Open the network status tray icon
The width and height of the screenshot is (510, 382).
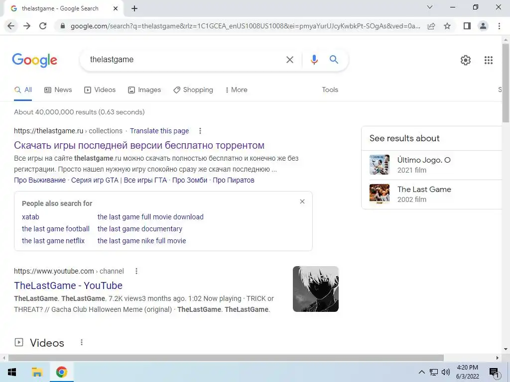434,372
